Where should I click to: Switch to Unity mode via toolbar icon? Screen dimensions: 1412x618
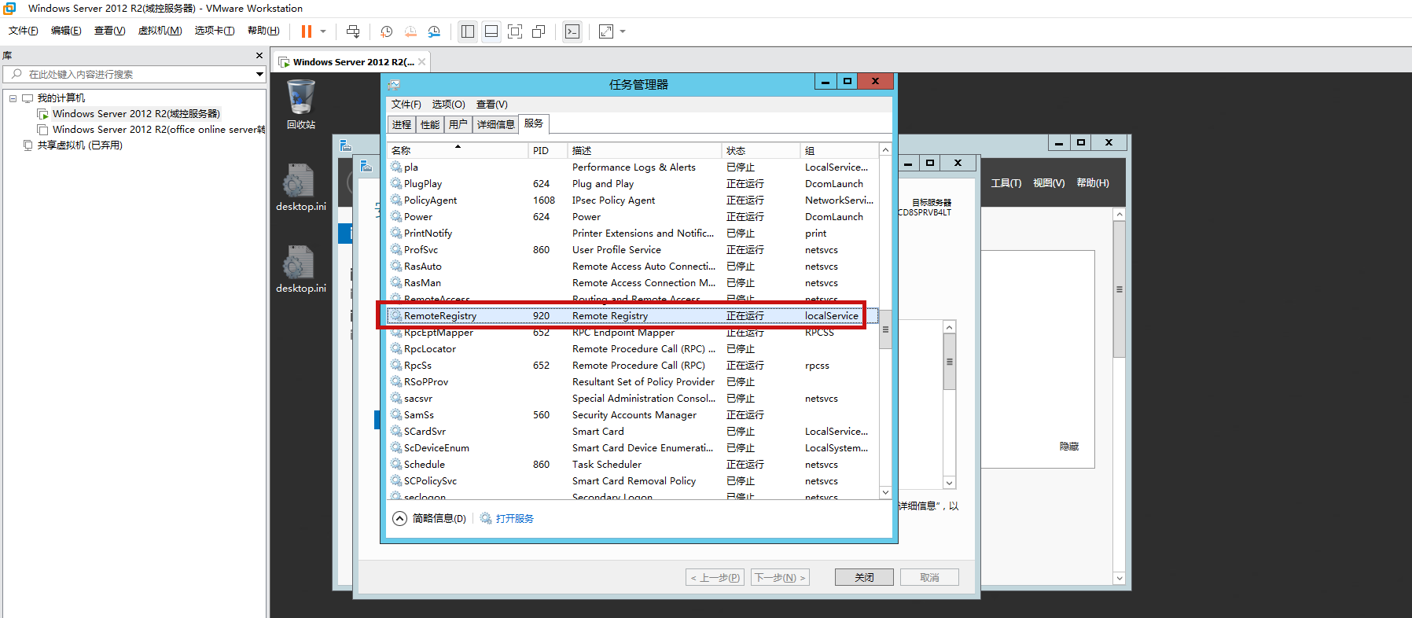point(539,31)
